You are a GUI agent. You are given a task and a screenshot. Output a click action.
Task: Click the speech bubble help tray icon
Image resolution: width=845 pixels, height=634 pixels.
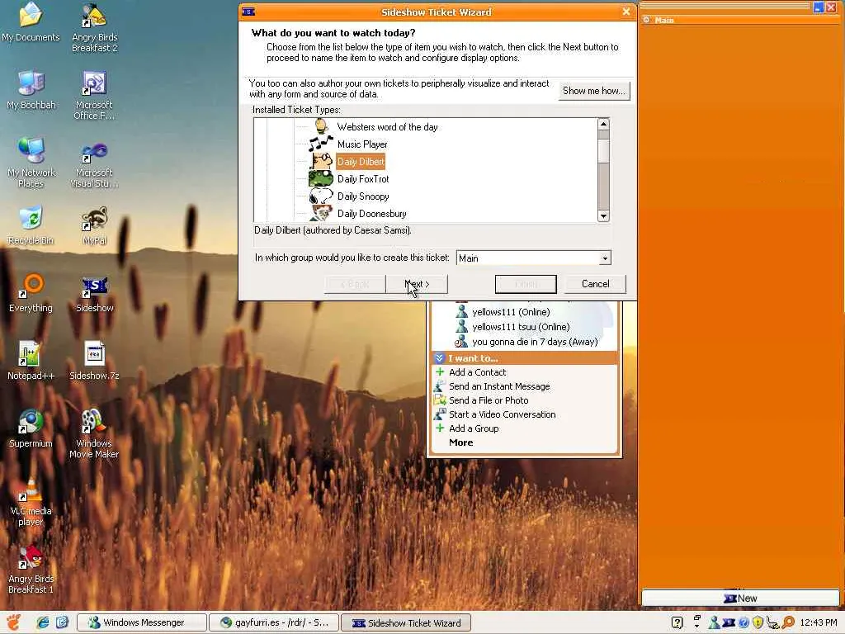(677, 622)
